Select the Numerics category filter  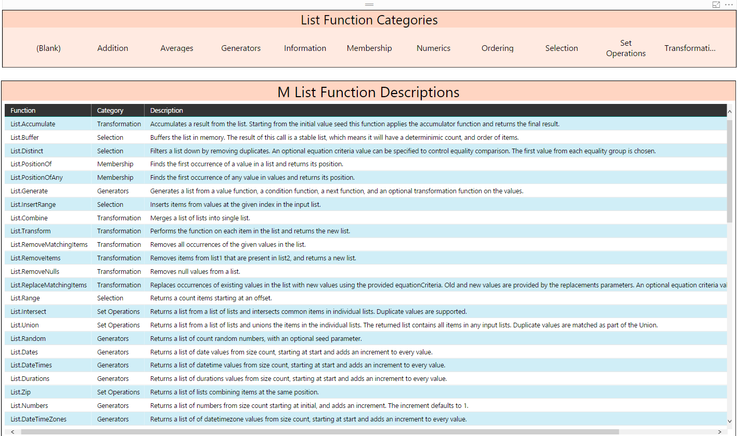pyautogui.click(x=433, y=48)
